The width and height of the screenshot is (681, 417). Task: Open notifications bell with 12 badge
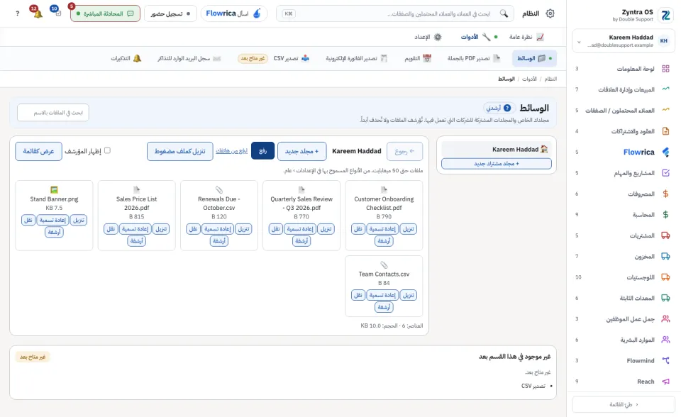[x=38, y=13]
